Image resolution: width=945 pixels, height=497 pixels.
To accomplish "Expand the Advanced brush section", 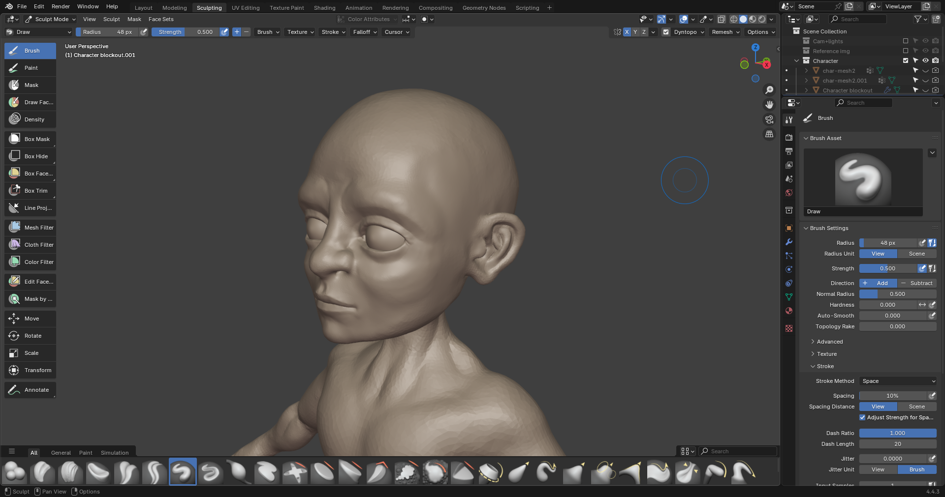I will (x=829, y=342).
